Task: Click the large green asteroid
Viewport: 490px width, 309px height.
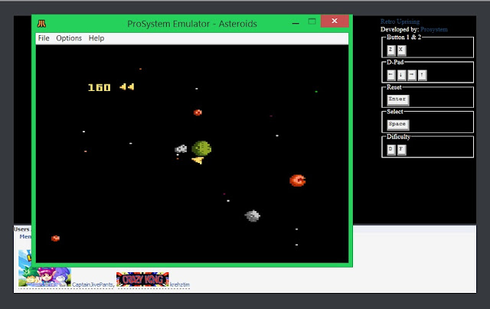Action: (201, 148)
